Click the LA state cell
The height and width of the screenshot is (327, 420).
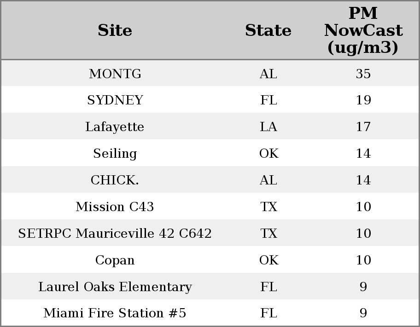point(268,127)
